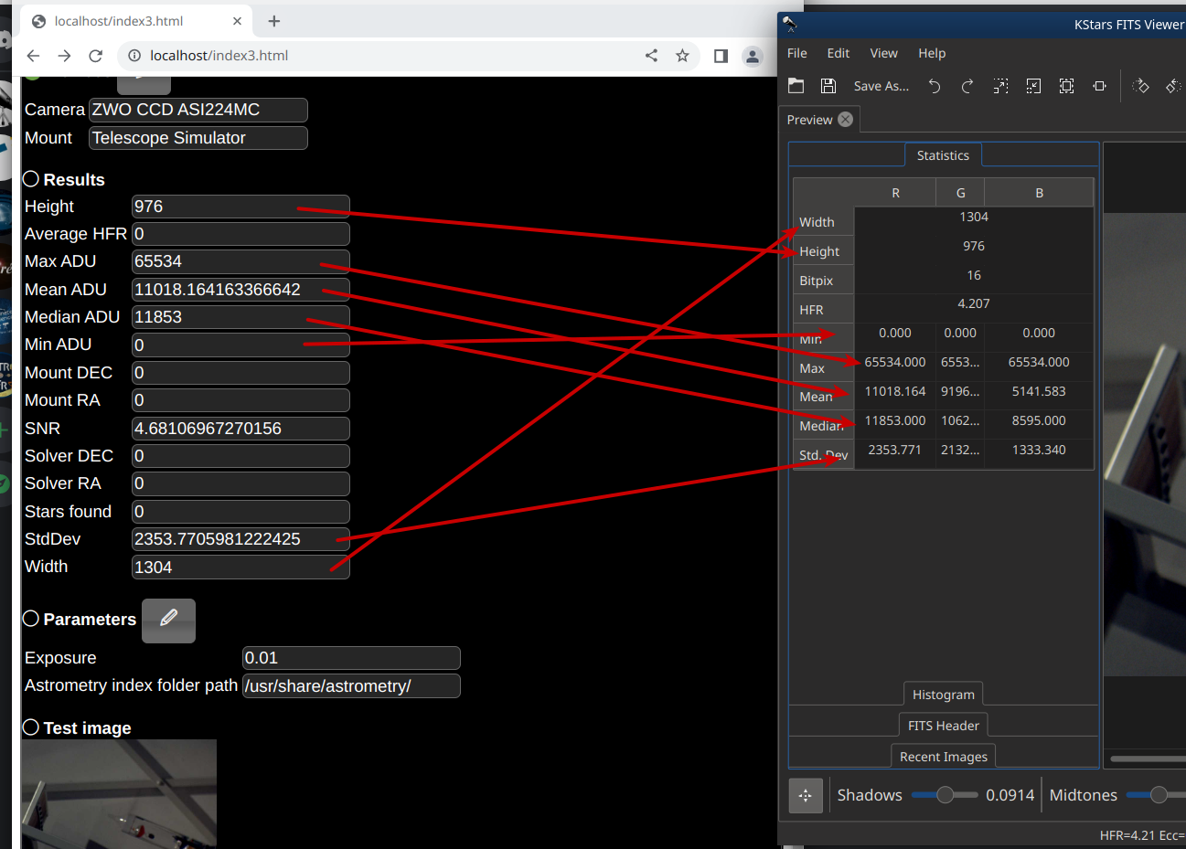Click the R column header in Statistics table

tap(895, 193)
